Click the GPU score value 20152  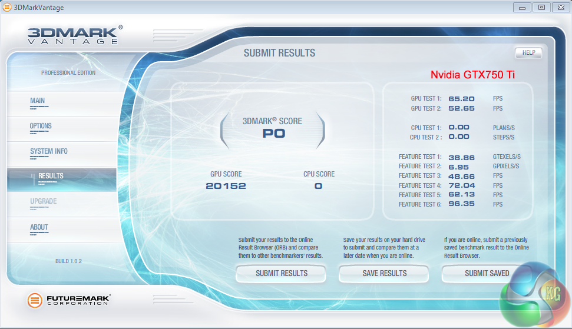(226, 186)
